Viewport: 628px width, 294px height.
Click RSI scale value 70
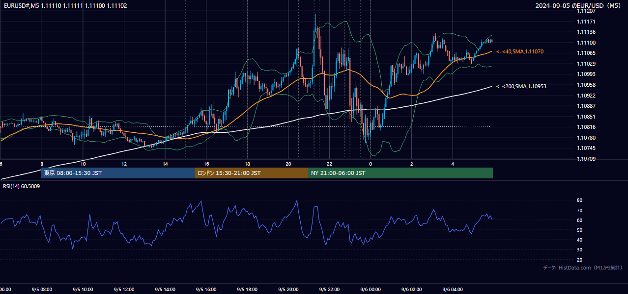(579, 210)
